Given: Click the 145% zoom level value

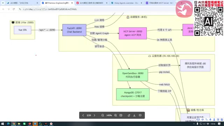Looking at the screenshot, I should (x=109, y=115).
